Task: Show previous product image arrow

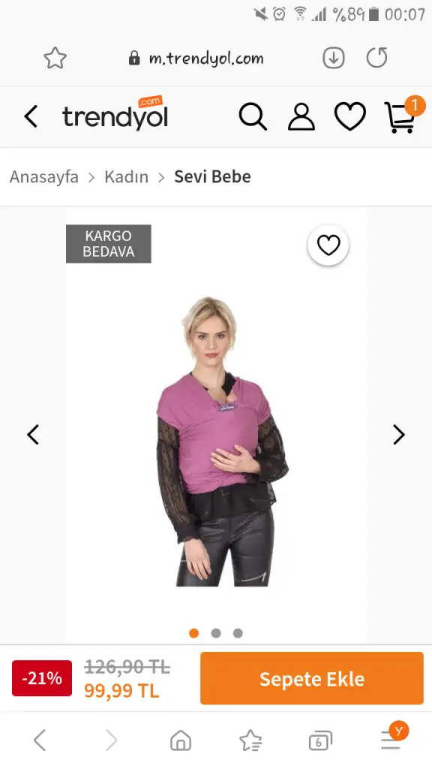Action: click(x=33, y=435)
